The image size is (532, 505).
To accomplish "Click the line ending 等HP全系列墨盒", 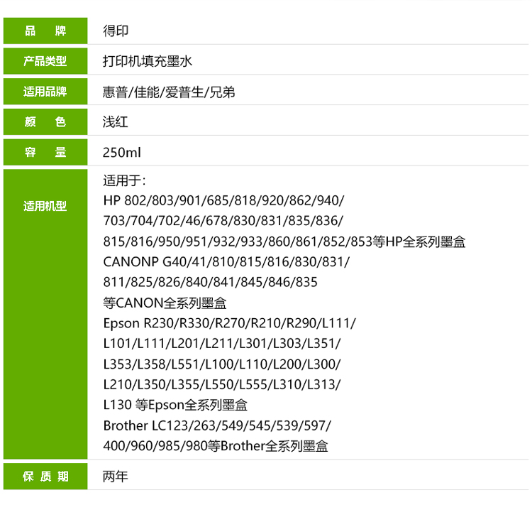I will coord(284,241).
